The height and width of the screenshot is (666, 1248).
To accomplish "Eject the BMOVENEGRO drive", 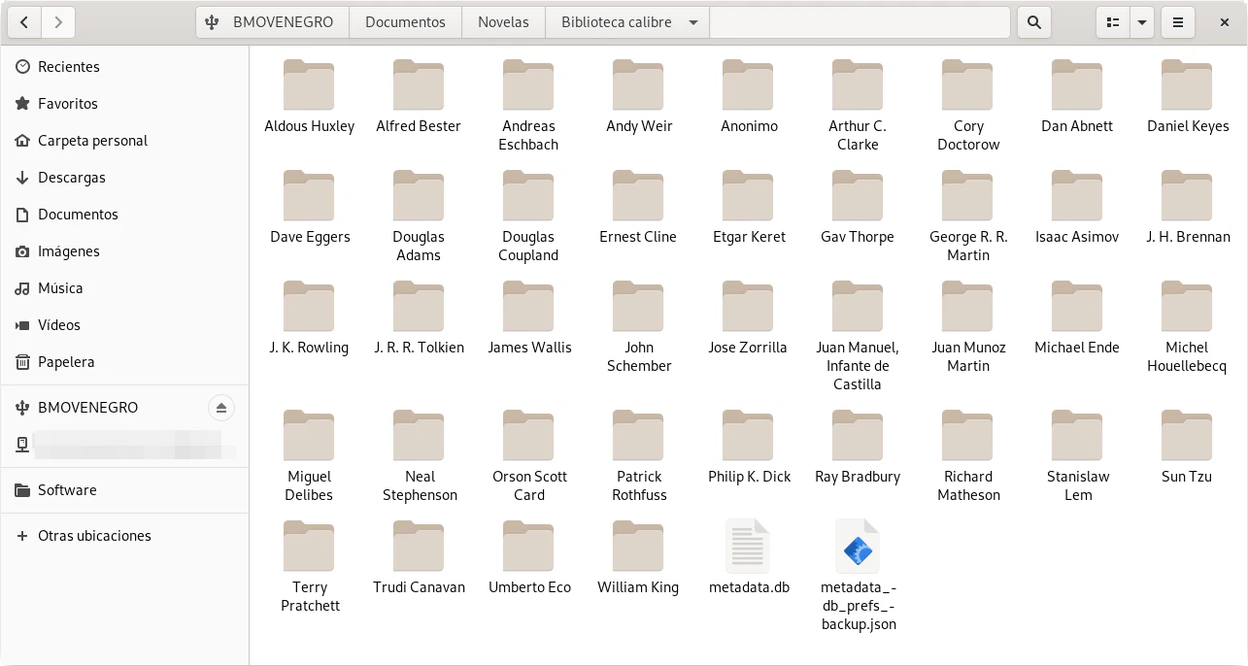I will point(220,408).
